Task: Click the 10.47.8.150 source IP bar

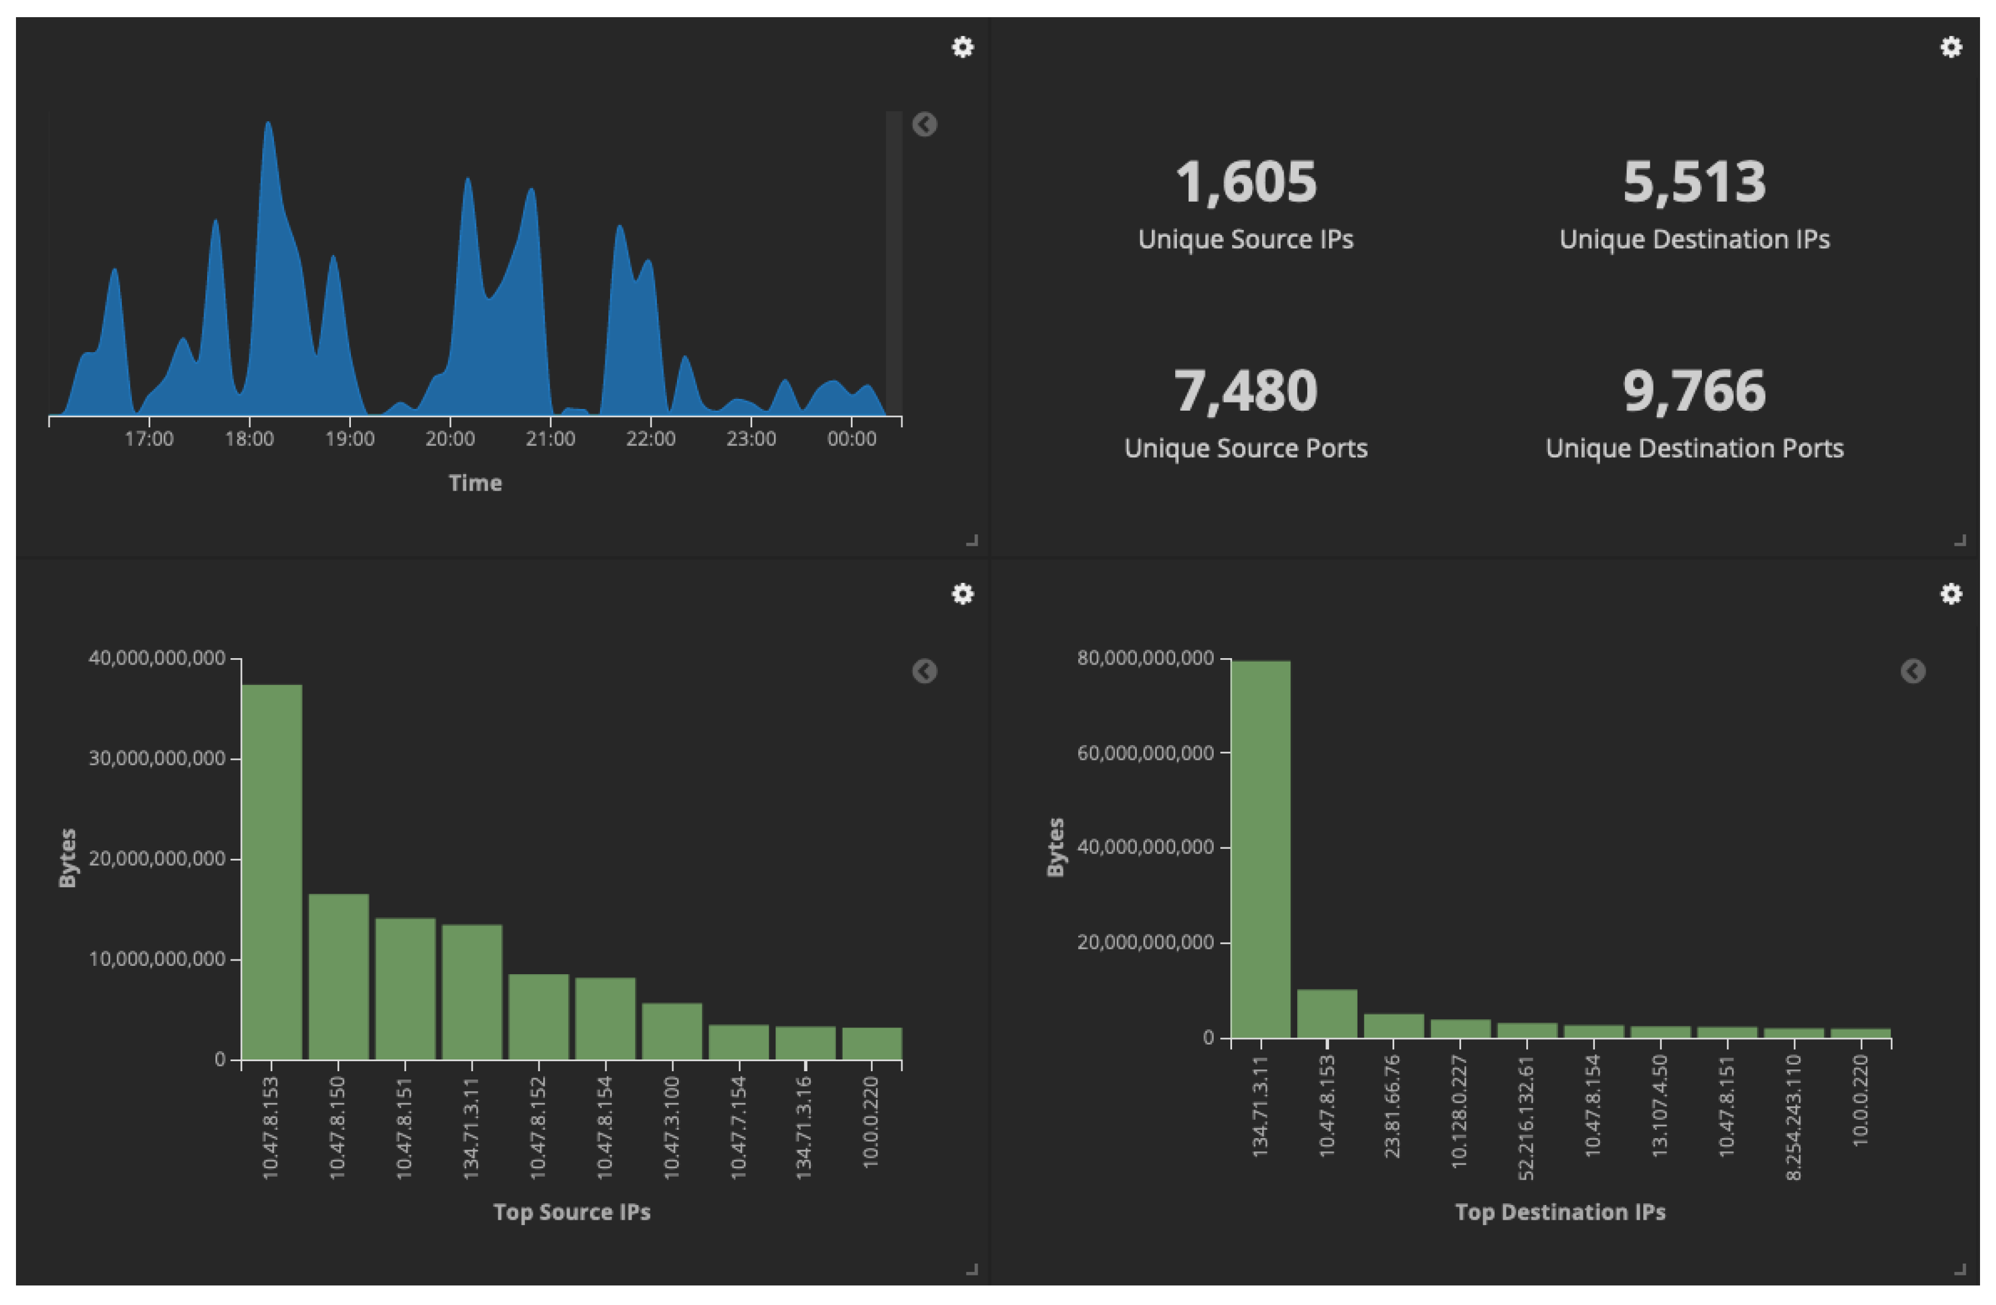Action: [339, 977]
